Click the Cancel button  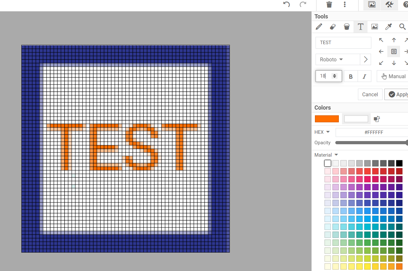(370, 94)
